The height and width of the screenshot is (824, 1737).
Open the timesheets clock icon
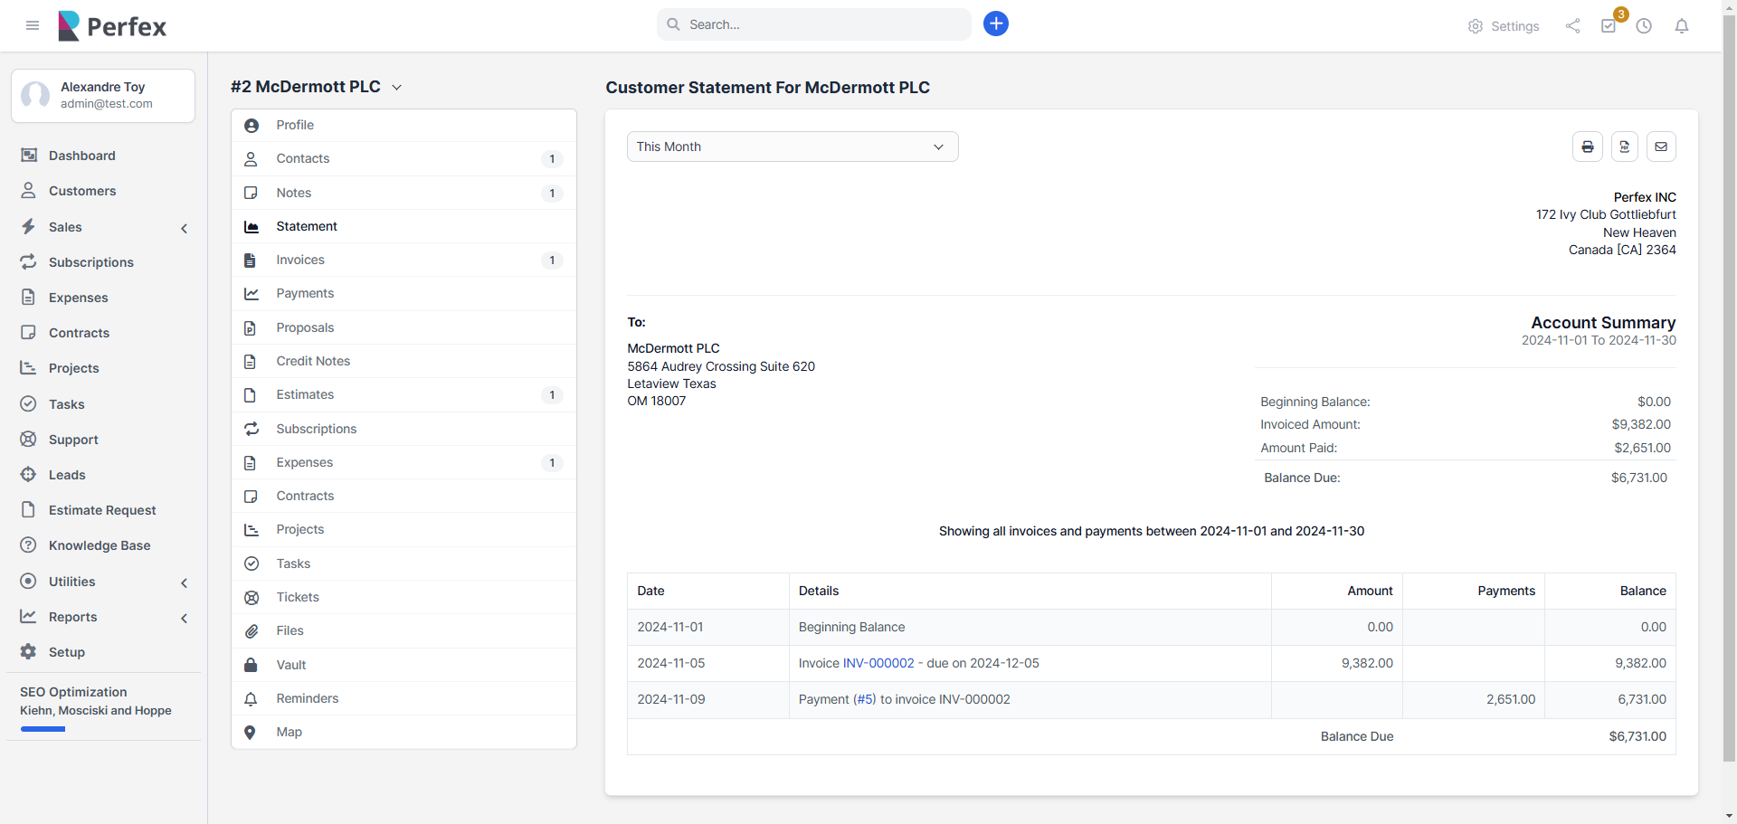coord(1644,26)
